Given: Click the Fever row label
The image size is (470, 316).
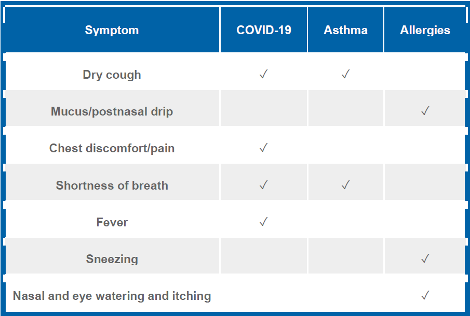Looking at the screenshot, I should pos(112,222).
